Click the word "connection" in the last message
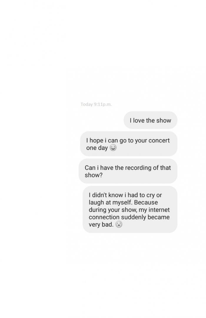 pyautogui.click(x=104, y=217)
